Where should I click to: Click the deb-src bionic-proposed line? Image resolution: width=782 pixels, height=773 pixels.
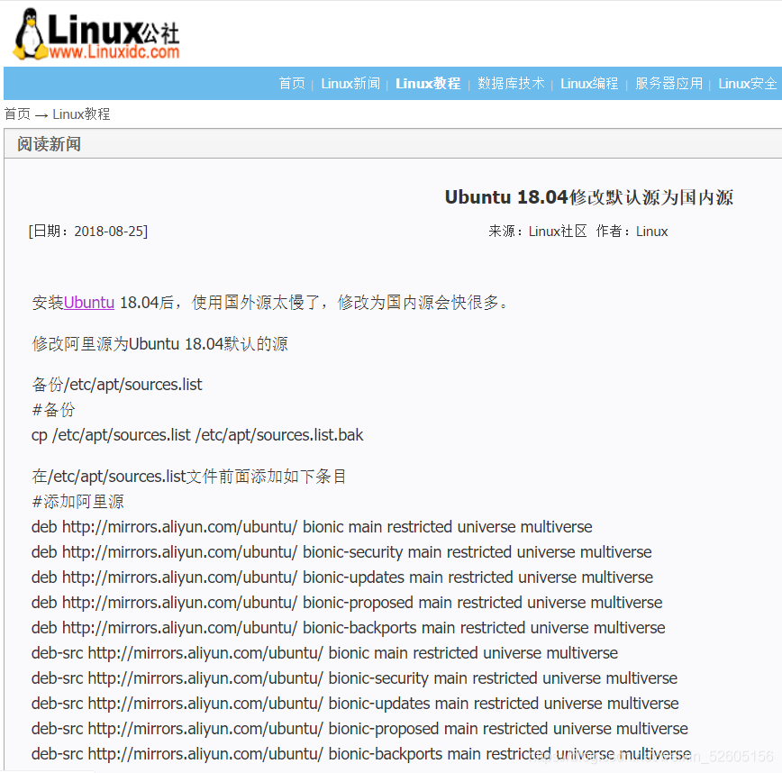pos(359,729)
